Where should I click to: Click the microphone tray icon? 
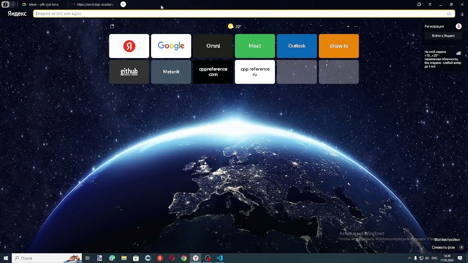[415, 258]
